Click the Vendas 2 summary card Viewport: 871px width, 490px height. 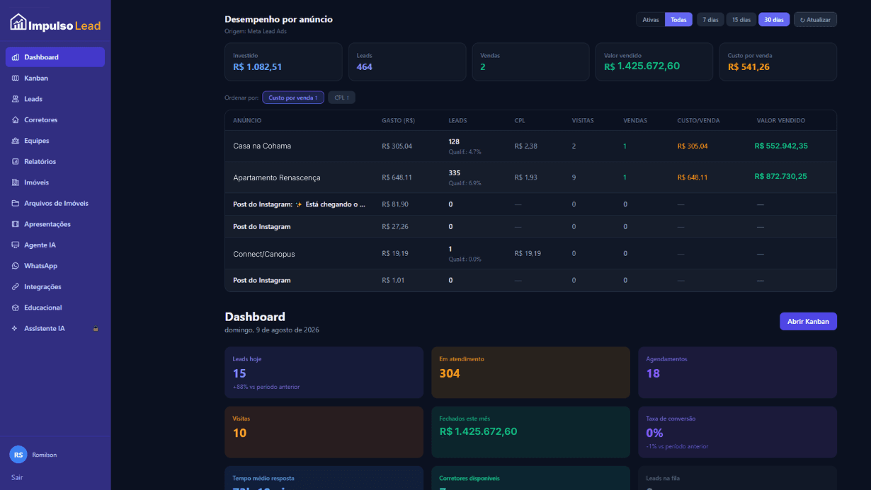pos(530,62)
